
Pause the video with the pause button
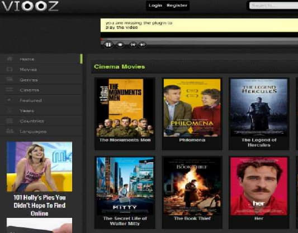pyautogui.click(x=108, y=45)
